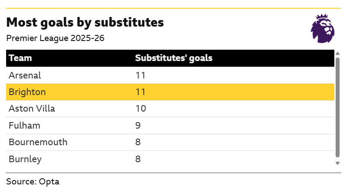Viewport: 347px width, 194px height.
Task: Select the Aston Villa team name
Action: (32, 109)
